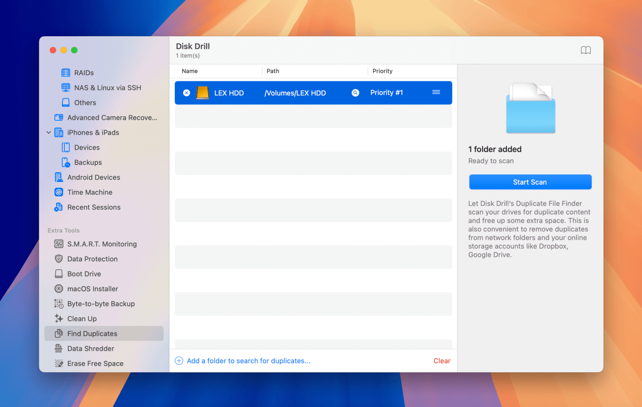This screenshot has height=407, width=642.
Task: Select Devices under iPhones & iPads
Action: [87, 147]
